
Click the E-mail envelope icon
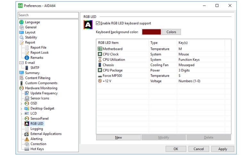[x=21, y=63]
